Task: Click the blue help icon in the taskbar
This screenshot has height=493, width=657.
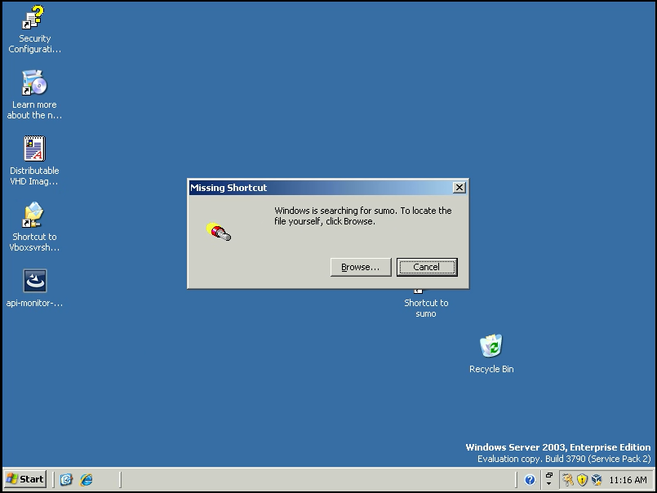Action: pyautogui.click(x=530, y=480)
